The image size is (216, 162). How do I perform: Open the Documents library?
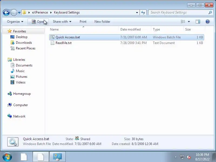[x=24, y=65]
